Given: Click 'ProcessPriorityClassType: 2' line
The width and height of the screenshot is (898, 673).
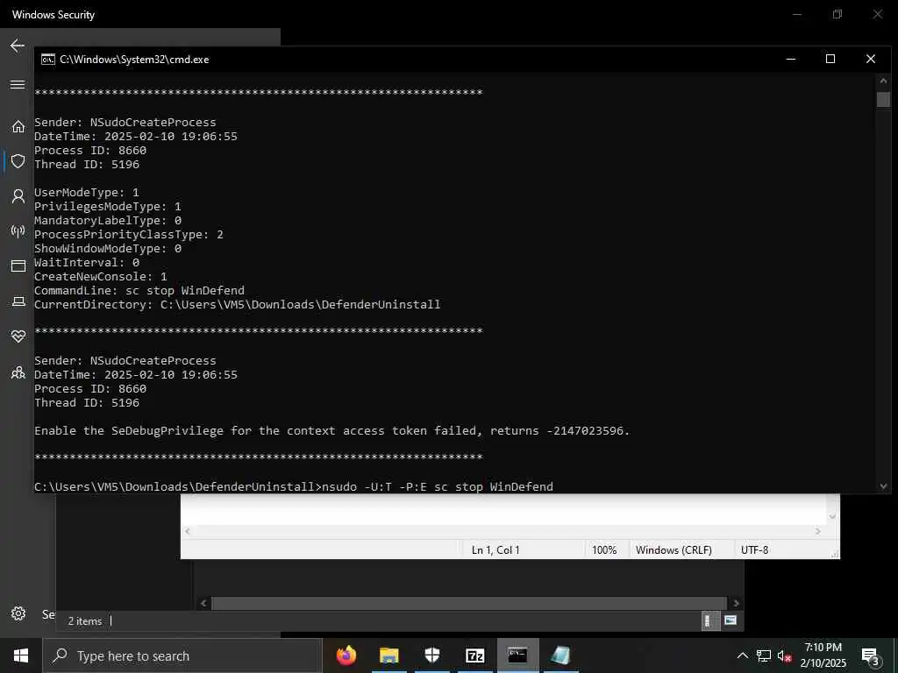Looking at the screenshot, I should [129, 235].
